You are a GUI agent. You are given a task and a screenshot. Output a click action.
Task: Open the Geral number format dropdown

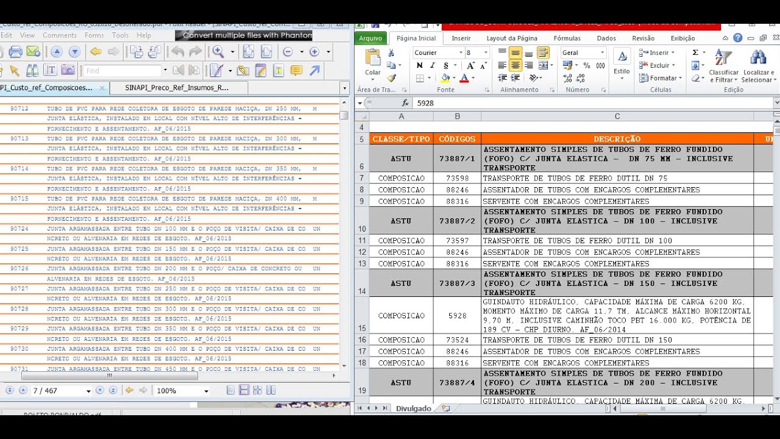[x=603, y=53]
